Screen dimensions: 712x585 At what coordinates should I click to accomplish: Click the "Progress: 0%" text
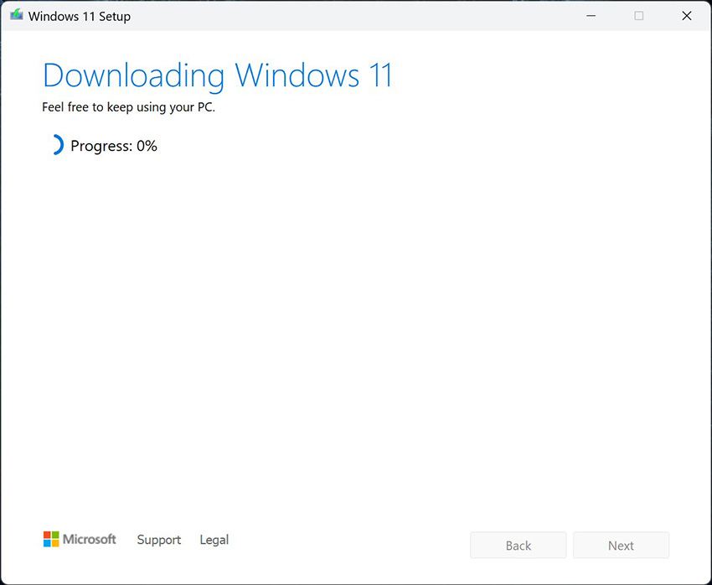pyautogui.click(x=114, y=146)
